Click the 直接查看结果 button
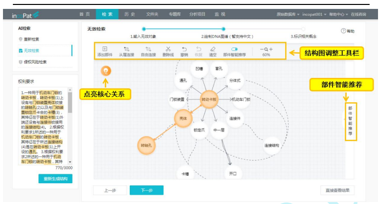 point(337,190)
